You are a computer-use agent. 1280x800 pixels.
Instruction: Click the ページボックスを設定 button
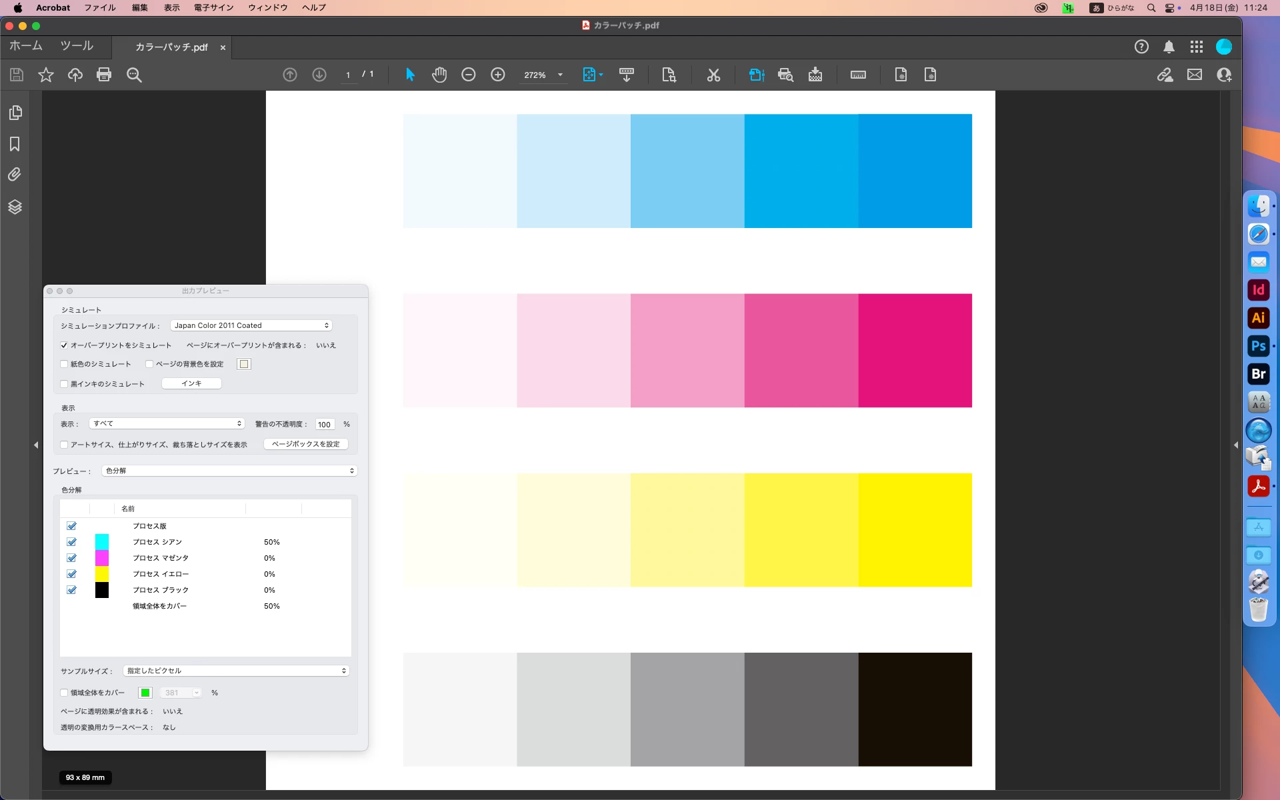pos(305,444)
